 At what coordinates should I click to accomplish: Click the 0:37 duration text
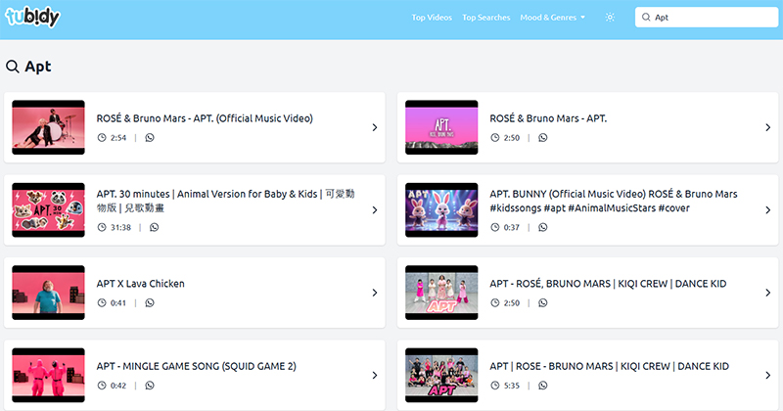511,228
